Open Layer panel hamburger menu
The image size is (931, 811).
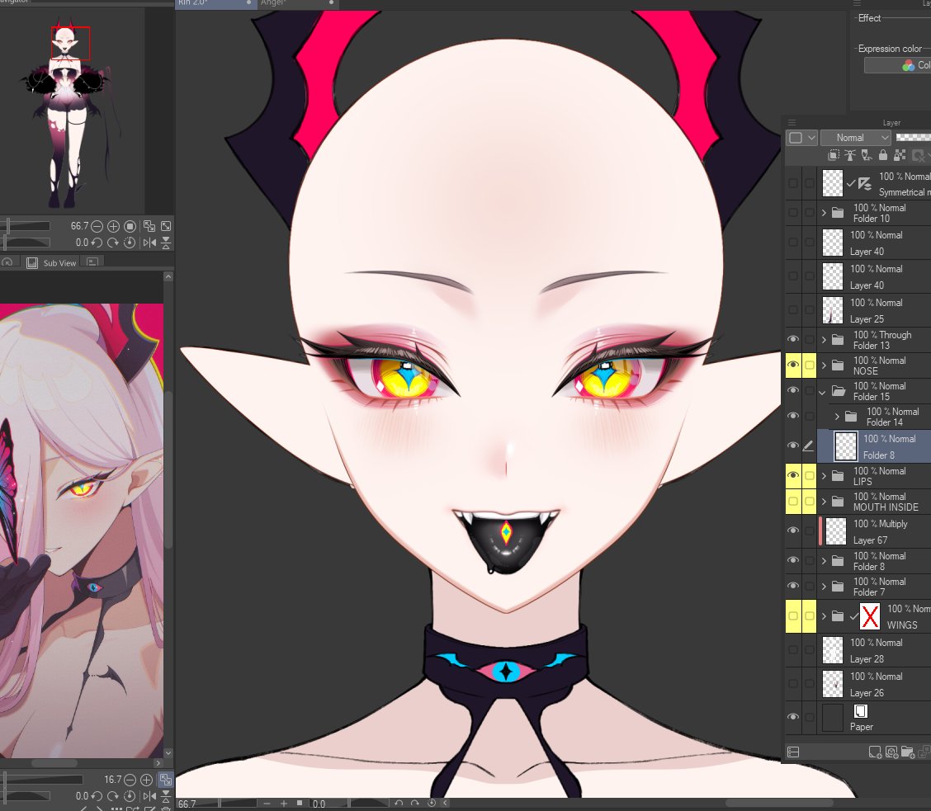(792, 123)
